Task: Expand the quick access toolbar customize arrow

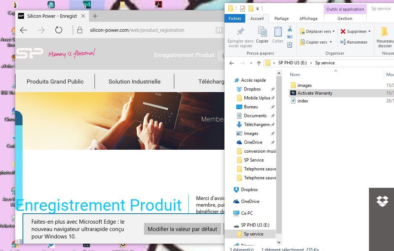Action: 257,9
